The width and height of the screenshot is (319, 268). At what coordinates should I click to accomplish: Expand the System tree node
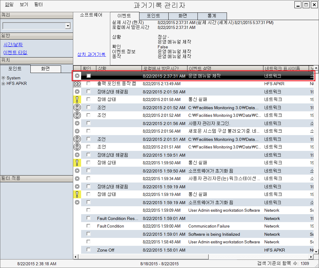point(3,78)
